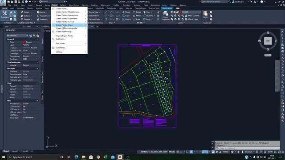Image resolution: width=285 pixels, height=160 pixels.
Task: Click the Autodesk application logo button
Action: 3,3
